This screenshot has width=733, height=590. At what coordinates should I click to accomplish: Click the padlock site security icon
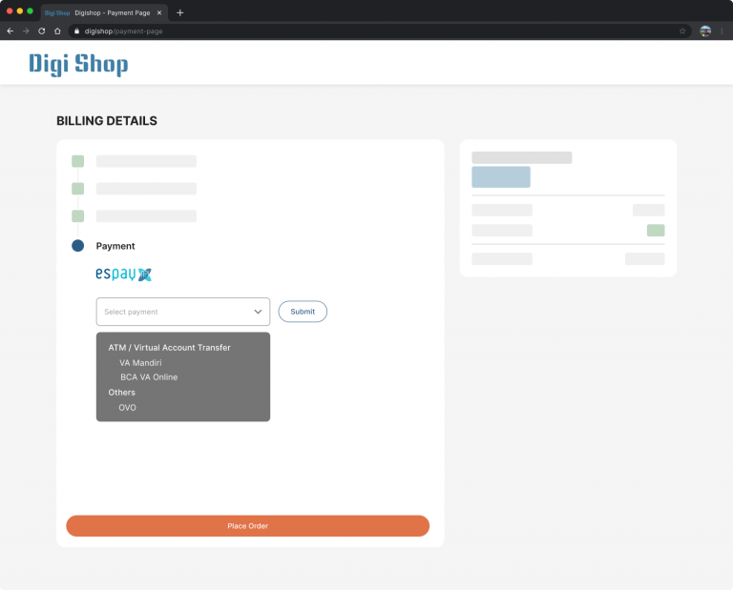(x=77, y=31)
